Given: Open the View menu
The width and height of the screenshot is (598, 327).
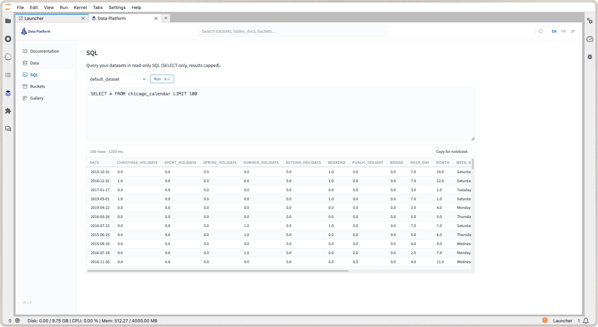Looking at the screenshot, I should coord(49,7).
